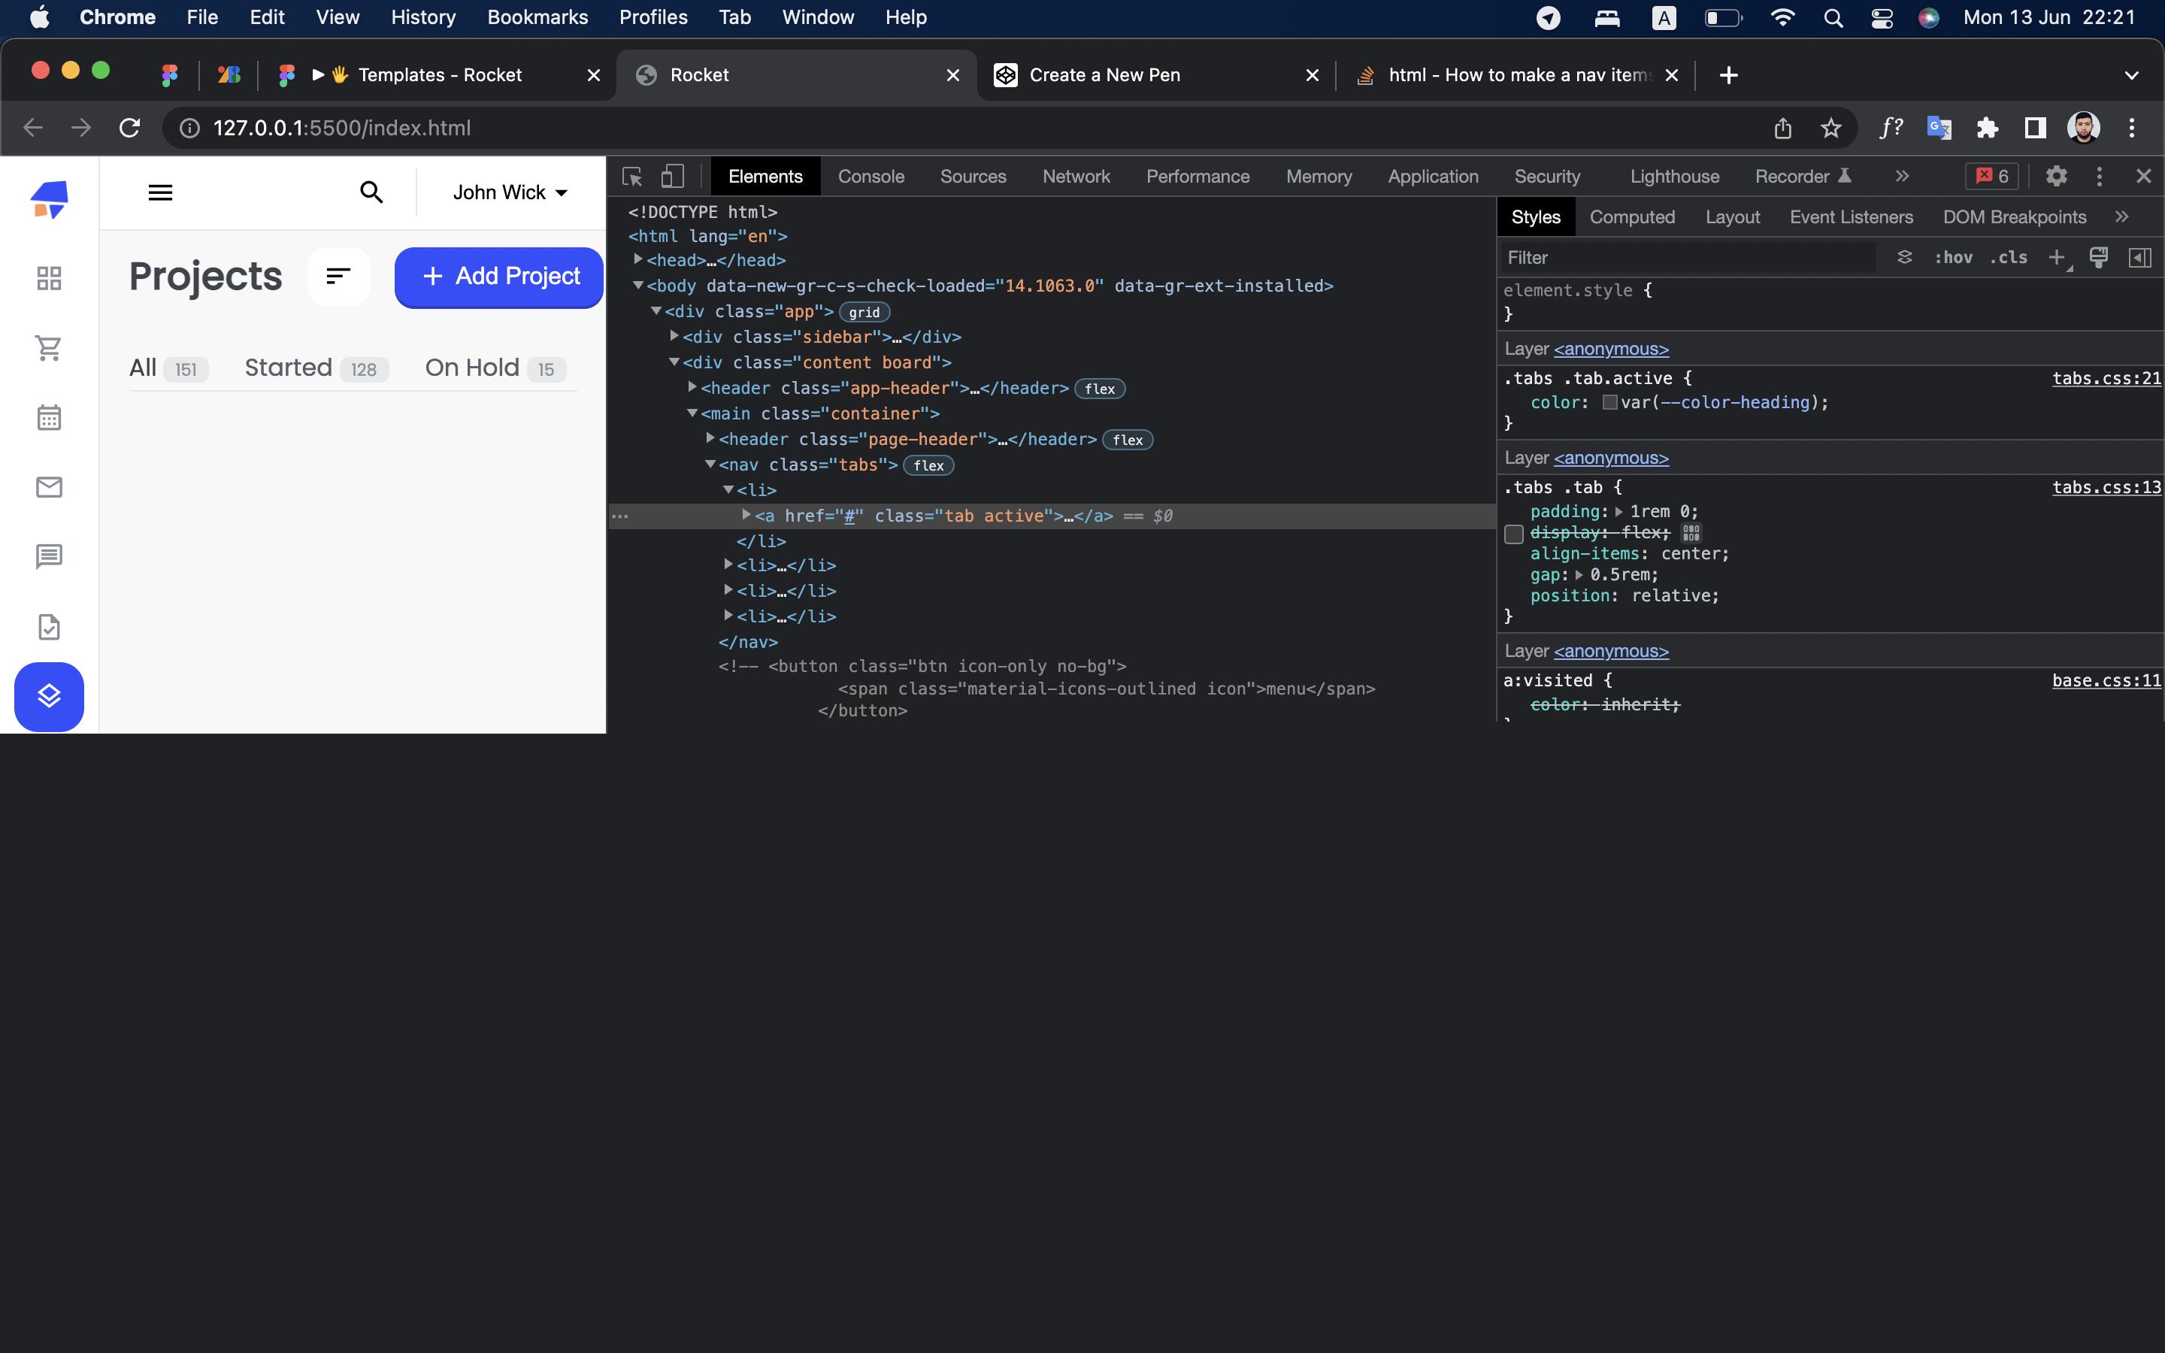
Task: Expand the header app-header node
Action: pyautogui.click(x=692, y=386)
